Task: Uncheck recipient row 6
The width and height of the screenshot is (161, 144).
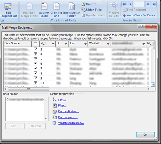Action: [x=35, y=64]
